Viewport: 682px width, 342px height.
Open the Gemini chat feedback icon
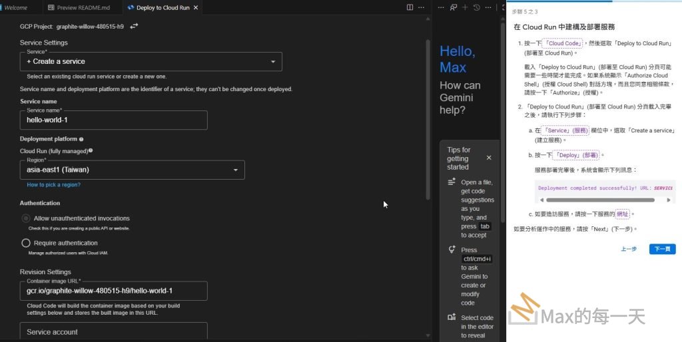click(x=453, y=7)
